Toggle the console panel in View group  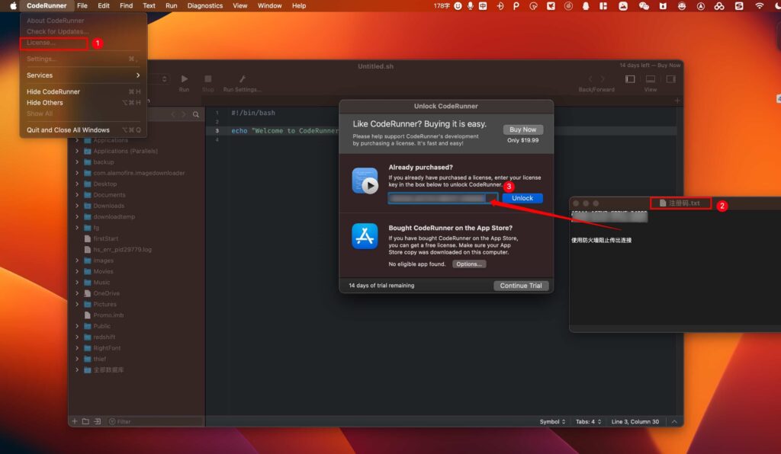[650, 78]
